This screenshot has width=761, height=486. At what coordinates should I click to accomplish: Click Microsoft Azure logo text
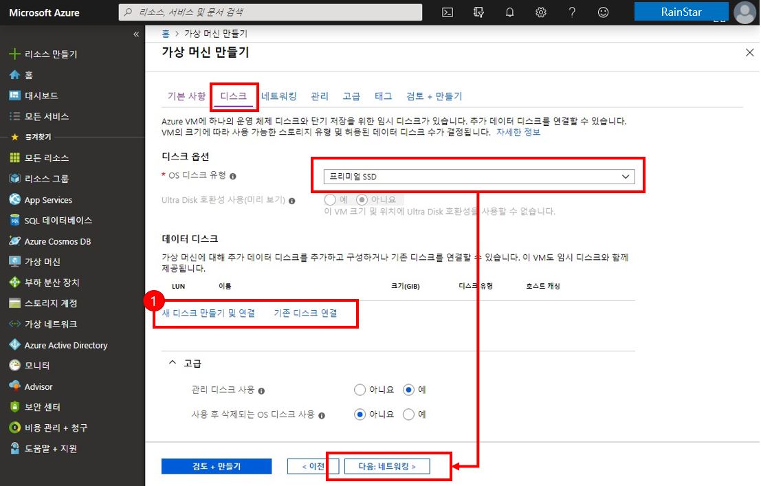[44, 12]
